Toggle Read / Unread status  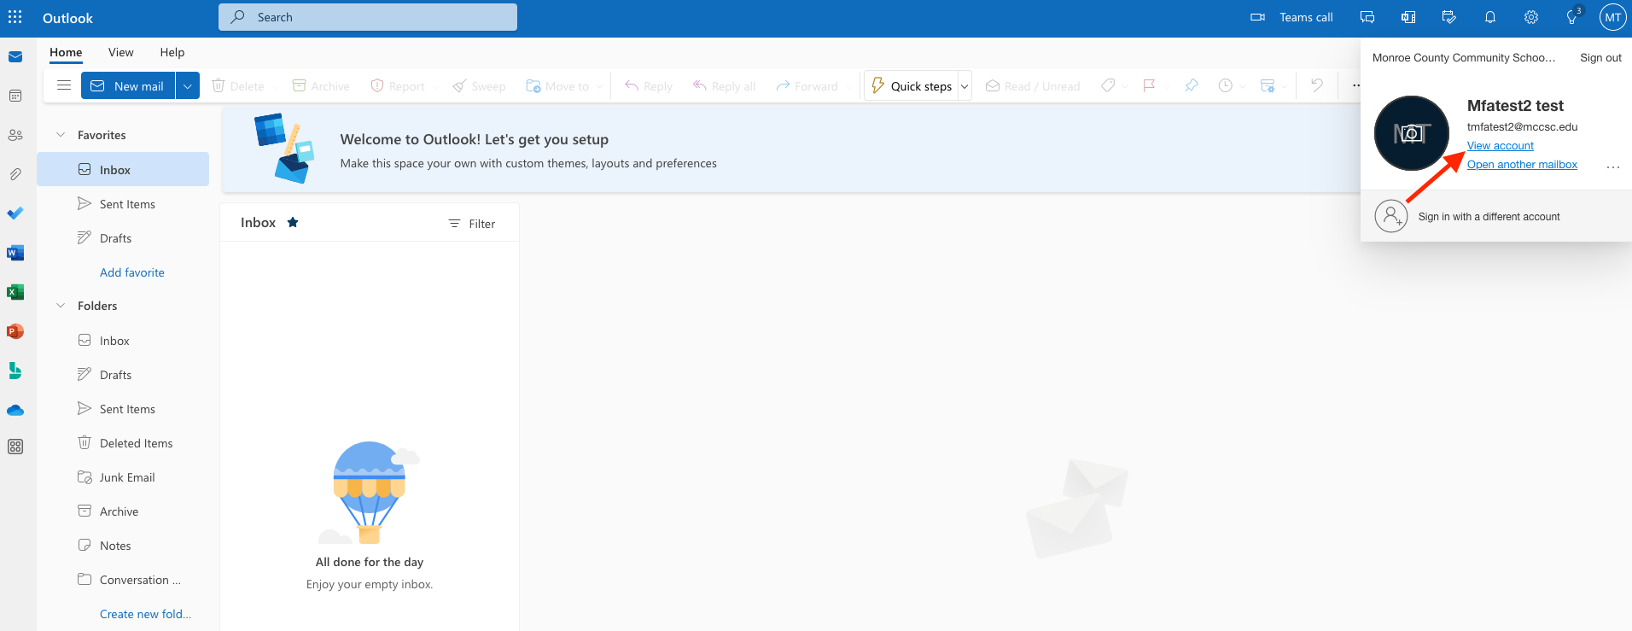1033,86
